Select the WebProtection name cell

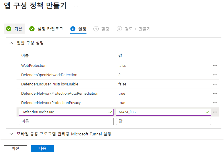pyautogui.click(x=34, y=66)
